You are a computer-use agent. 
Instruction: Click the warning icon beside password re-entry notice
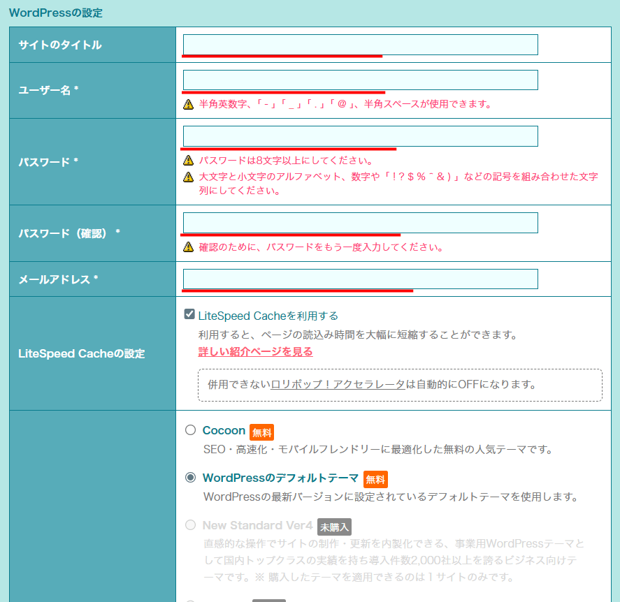(x=188, y=246)
